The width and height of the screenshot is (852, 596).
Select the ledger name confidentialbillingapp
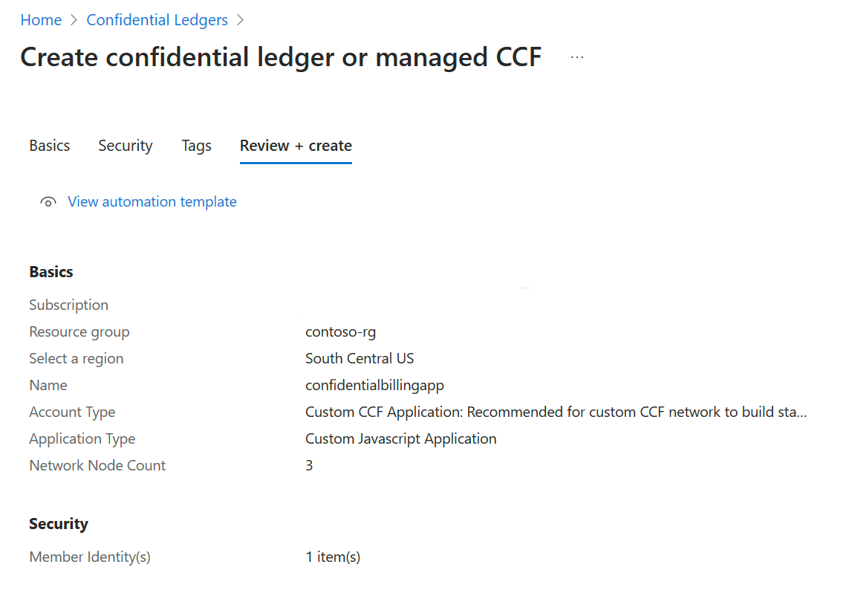coord(374,385)
